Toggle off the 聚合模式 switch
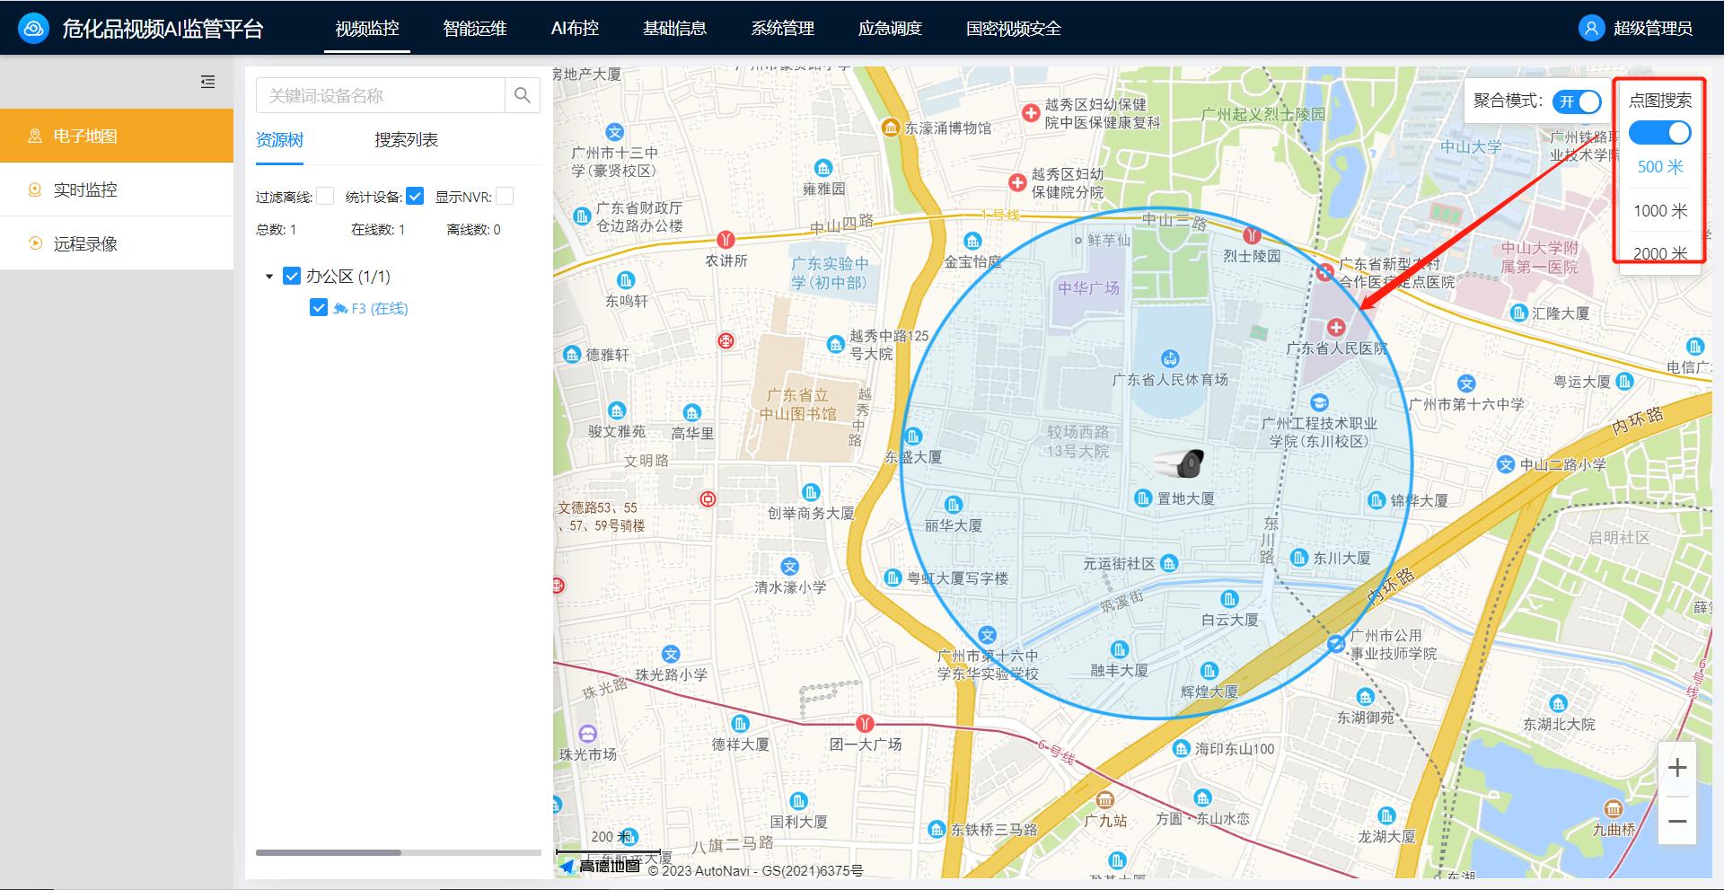 pos(1577,102)
